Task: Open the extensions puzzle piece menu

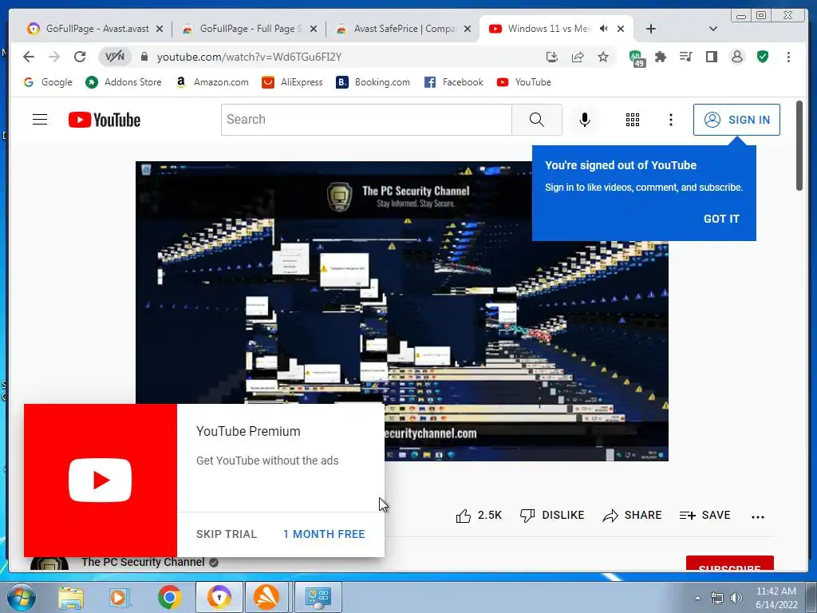Action: (x=661, y=57)
